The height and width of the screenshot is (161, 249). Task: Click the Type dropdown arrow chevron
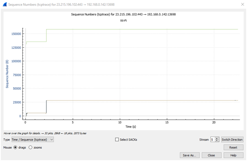(x=51, y=139)
